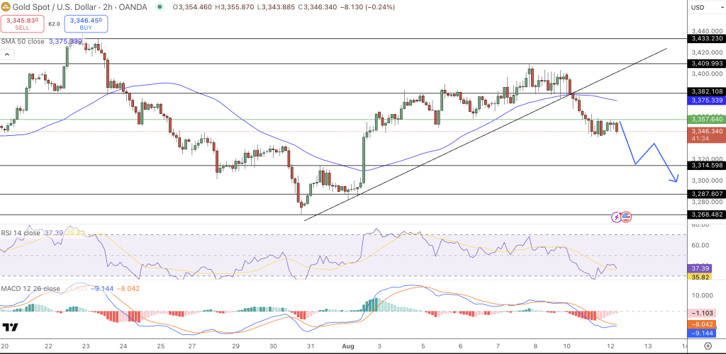Viewport: 726px width, 354px height.
Task: Collapse the indicator legend with the chevron
Action: click(7, 55)
